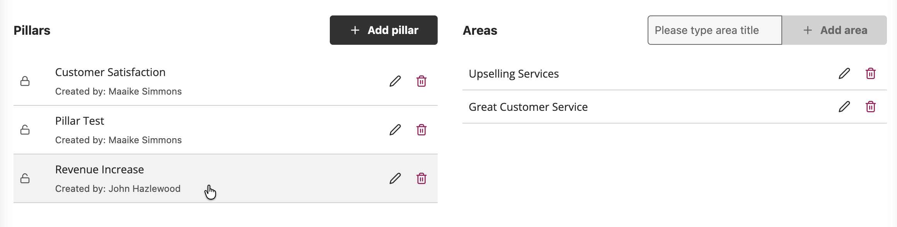Viewport: 897px width, 227px height.
Task: Delete the Revenue Increase pillar
Action: tap(421, 178)
